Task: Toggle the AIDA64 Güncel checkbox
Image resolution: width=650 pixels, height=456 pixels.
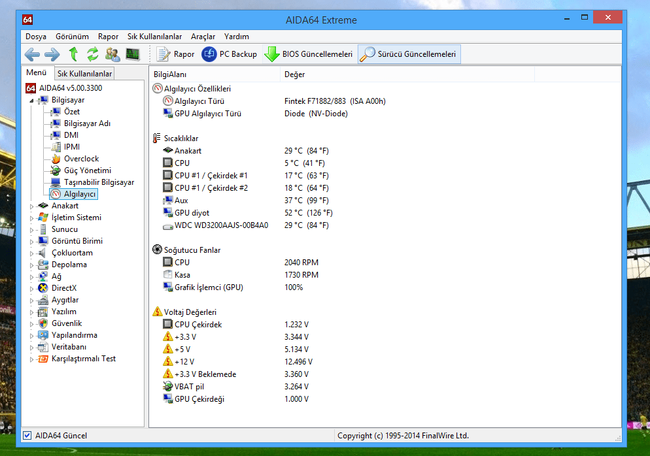Action: [27, 435]
